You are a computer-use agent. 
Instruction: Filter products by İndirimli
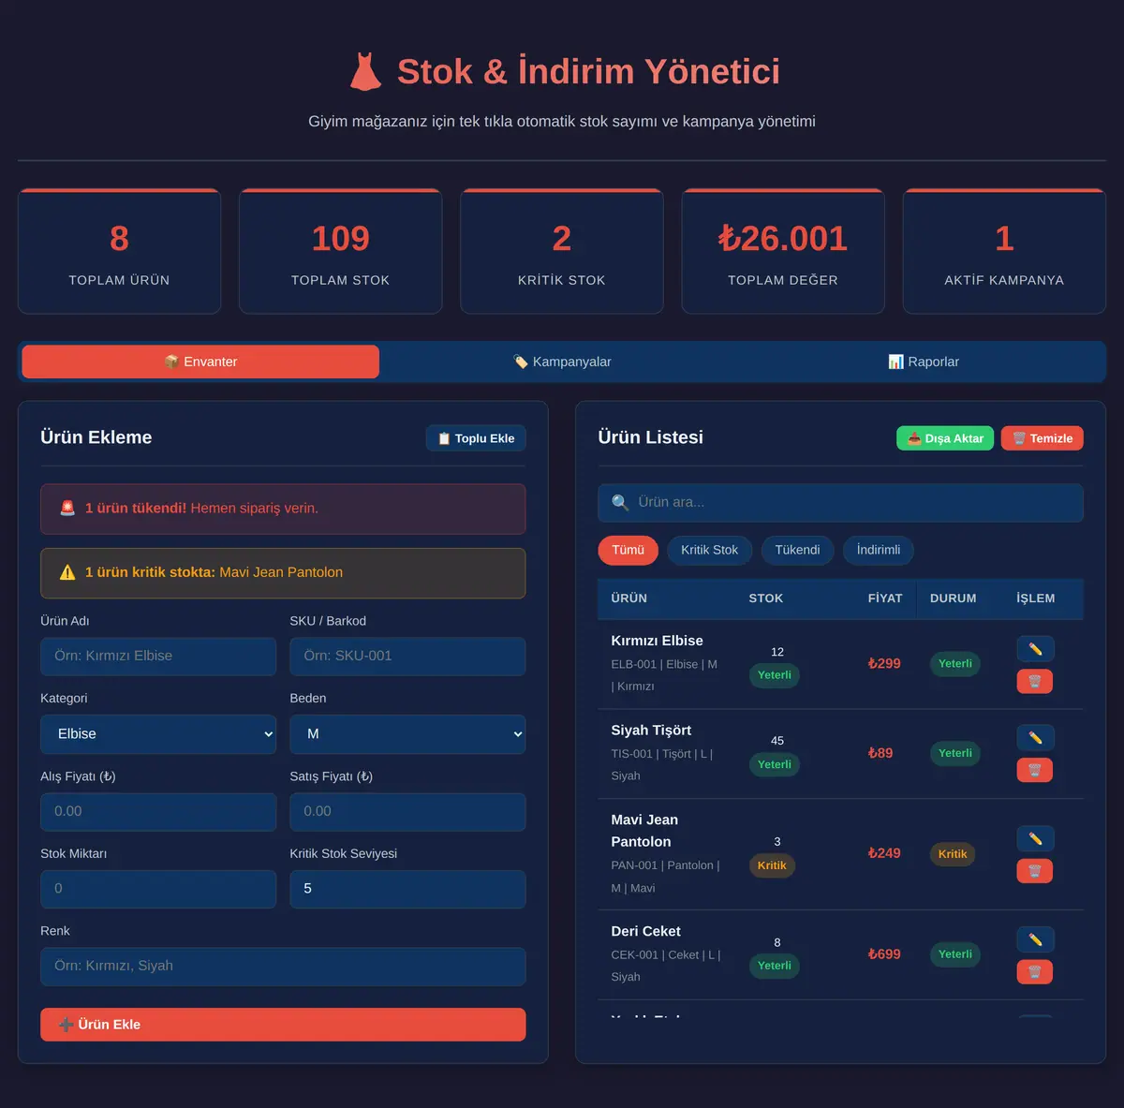coord(878,550)
